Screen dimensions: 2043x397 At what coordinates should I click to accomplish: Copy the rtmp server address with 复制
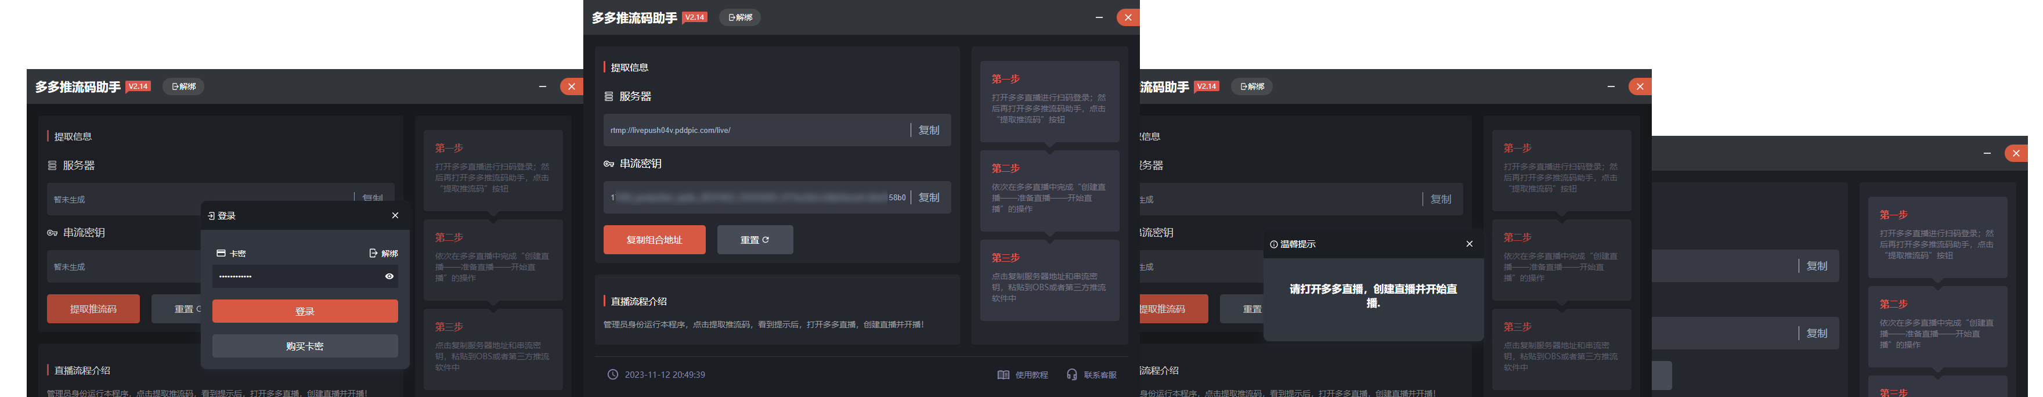pos(929,130)
